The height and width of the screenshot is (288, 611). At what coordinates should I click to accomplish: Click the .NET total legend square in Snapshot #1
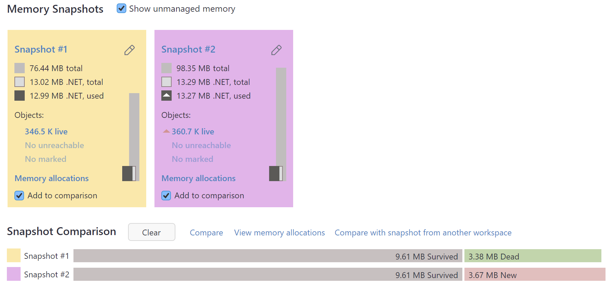19,81
